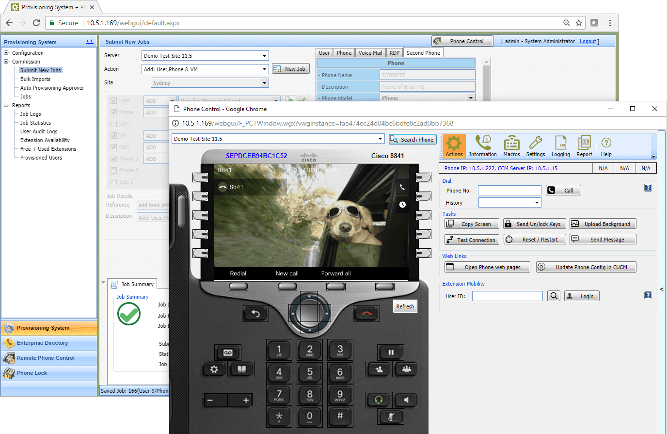Click the phone's speaker key

(x=406, y=400)
